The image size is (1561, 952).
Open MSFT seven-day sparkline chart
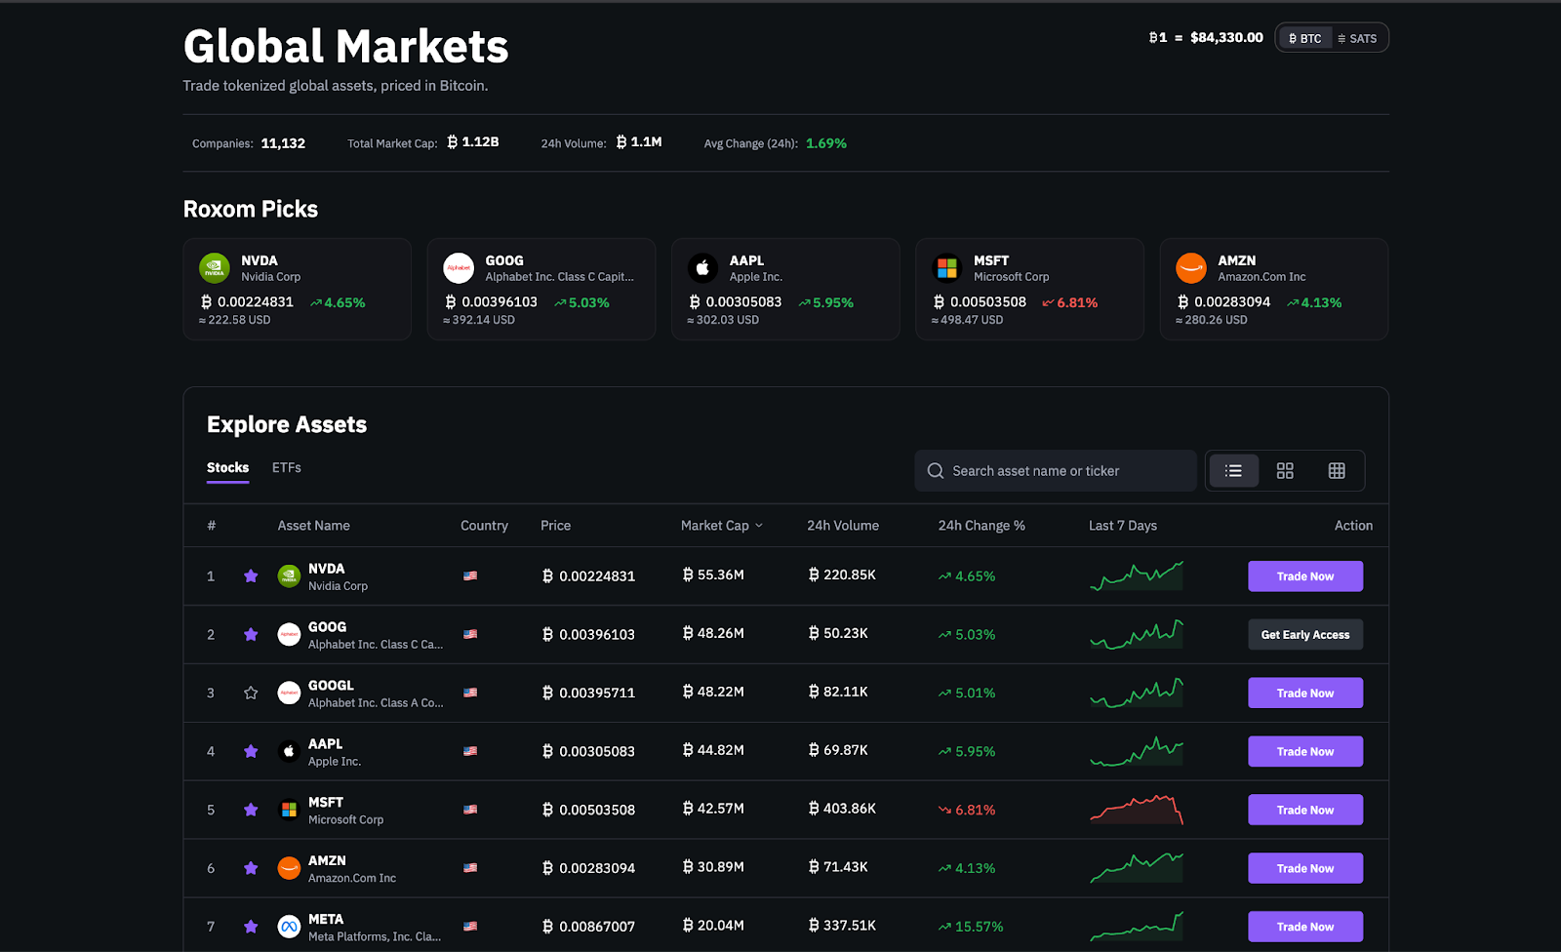1136,810
